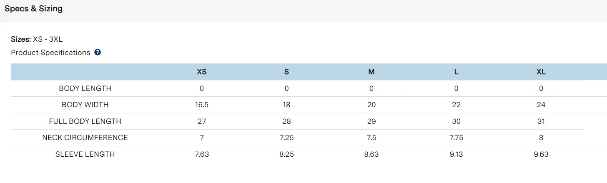The image size is (607, 183).
Task: Click the SLEEVE LENGTH row label
Action: 85,154
